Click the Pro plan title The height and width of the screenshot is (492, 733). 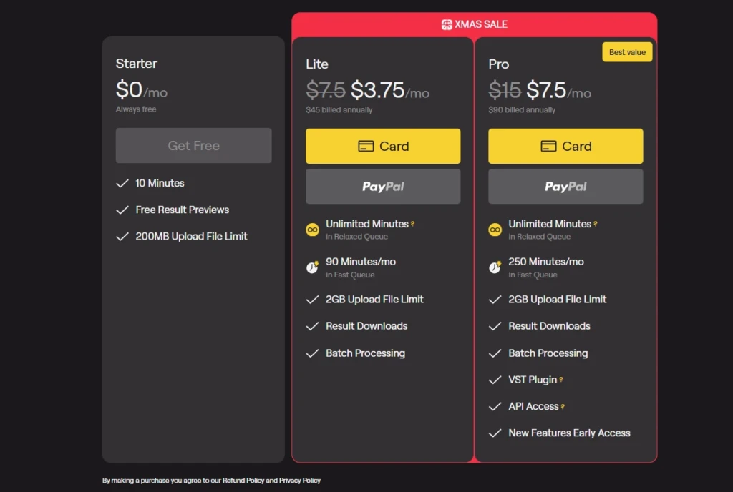tap(499, 64)
